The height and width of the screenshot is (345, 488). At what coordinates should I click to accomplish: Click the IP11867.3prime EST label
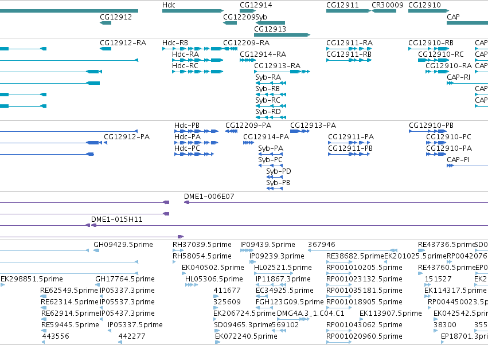pyautogui.click(x=283, y=279)
